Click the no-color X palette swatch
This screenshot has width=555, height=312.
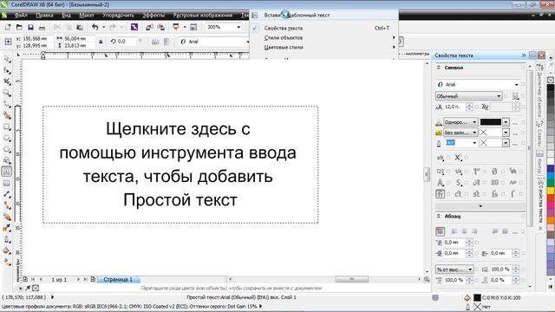[551, 81]
